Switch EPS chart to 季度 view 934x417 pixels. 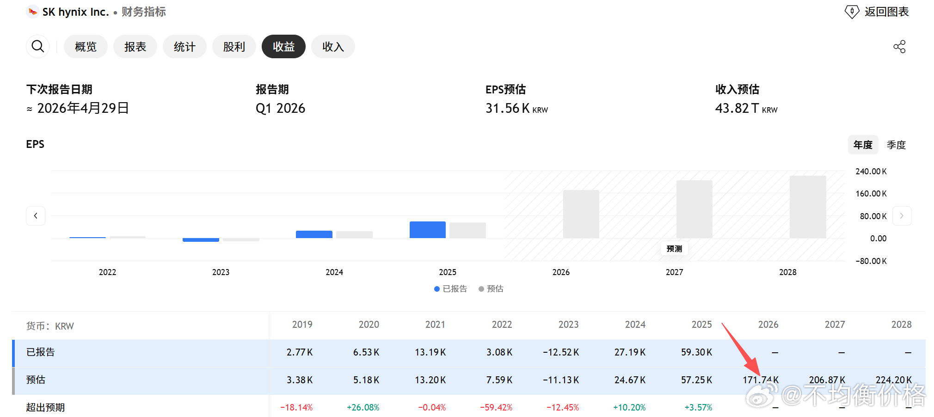coord(896,145)
